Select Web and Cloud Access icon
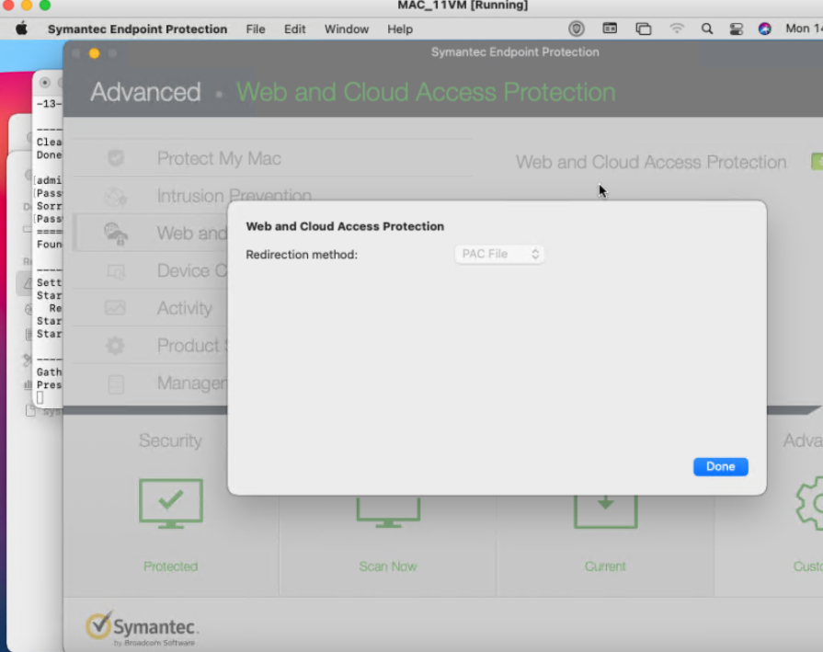The width and height of the screenshot is (823, 652). (116, 234)
